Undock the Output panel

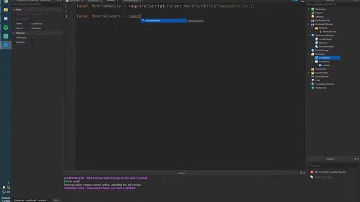coord(301,173)
